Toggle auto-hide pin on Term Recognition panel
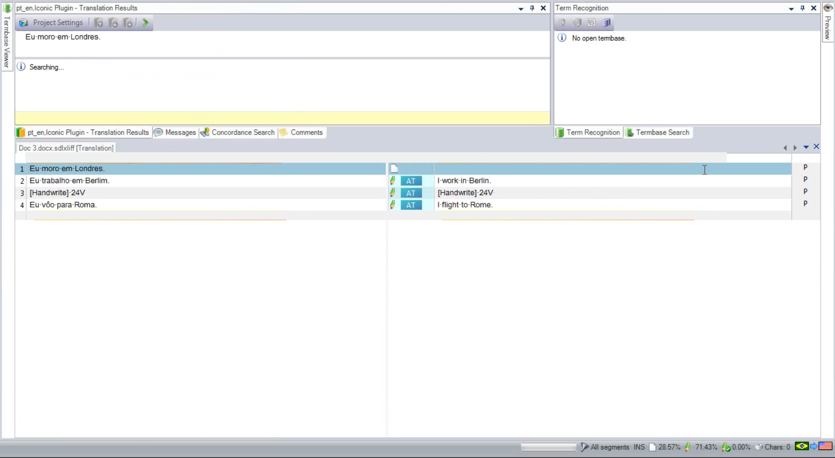 pyautogui.click(x=802, y=8)
